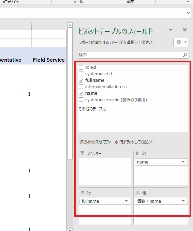The height and width of the screenshot is (231, 193).
Task: Check the systemuserroleid field checkbox
Action: coord(81,99)
